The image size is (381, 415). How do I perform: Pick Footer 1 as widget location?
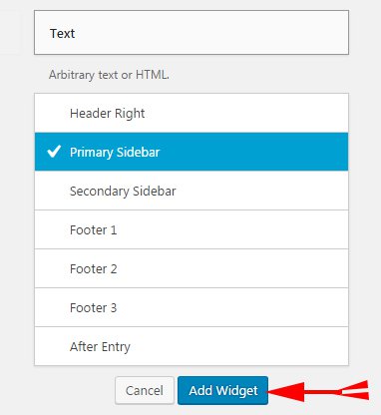[x=191, y=229]
